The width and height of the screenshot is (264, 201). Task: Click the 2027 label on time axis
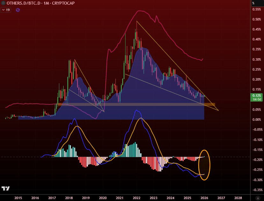tap(221, 198)
